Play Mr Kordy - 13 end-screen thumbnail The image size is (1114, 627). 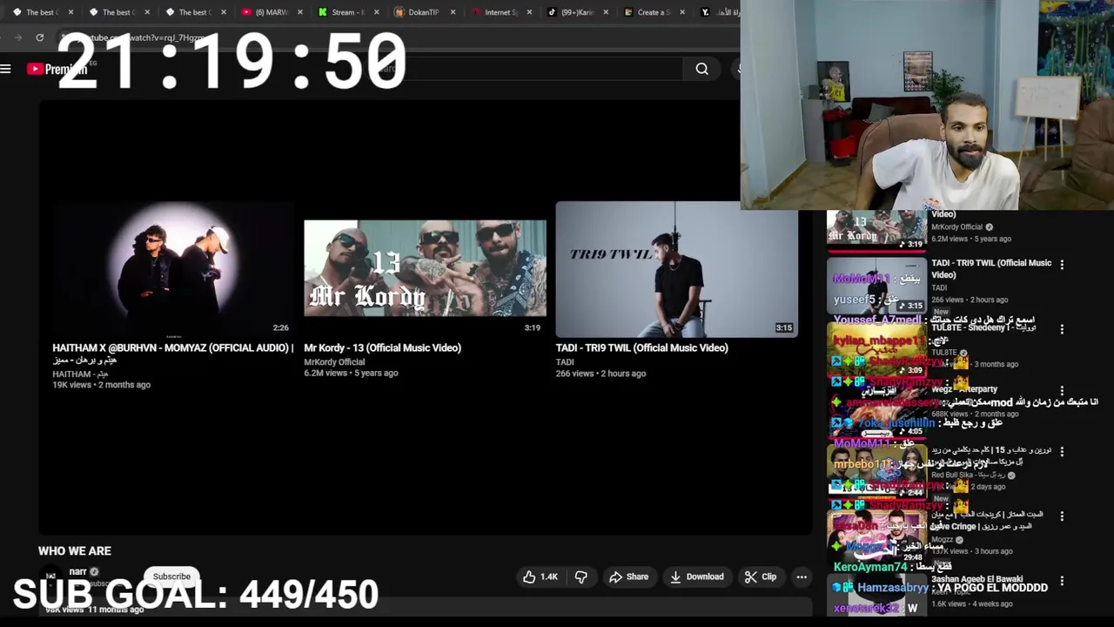pos(425,269)
